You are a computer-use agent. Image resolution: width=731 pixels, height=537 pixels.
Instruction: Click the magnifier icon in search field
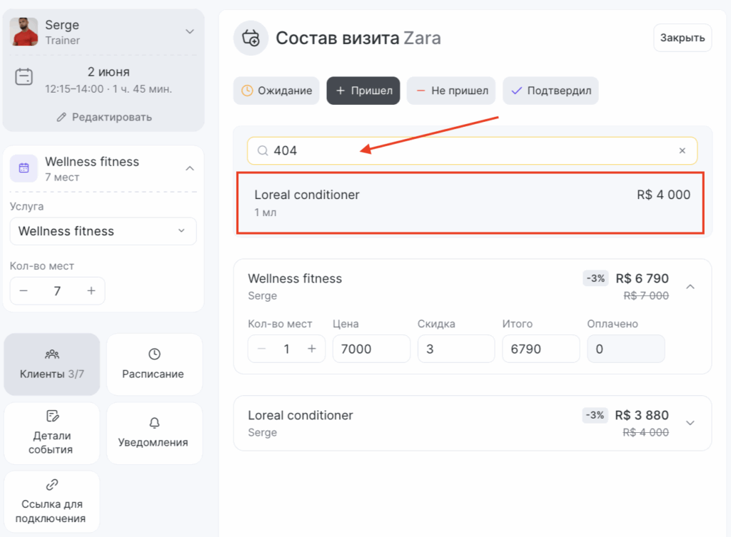coord(263,150)
